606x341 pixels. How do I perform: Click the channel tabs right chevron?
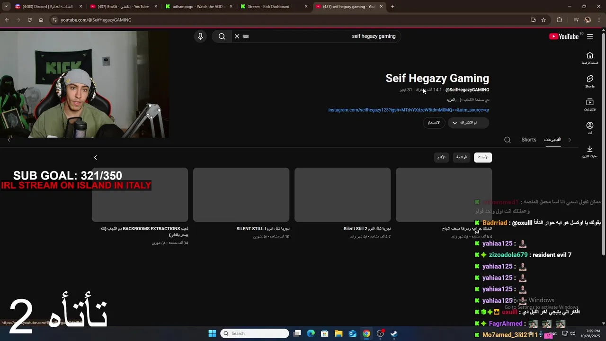[570, 140]
